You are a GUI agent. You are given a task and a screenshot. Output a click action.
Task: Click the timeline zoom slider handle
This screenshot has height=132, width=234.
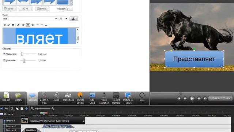38,109
